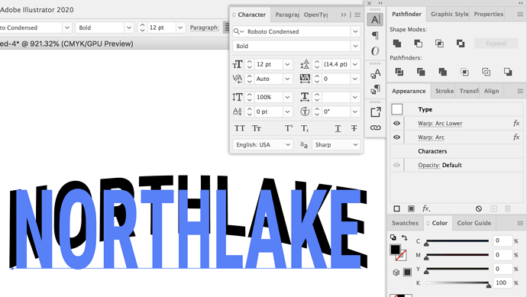Click the K black color slider
527x297 pixels.
coord(457,283)
